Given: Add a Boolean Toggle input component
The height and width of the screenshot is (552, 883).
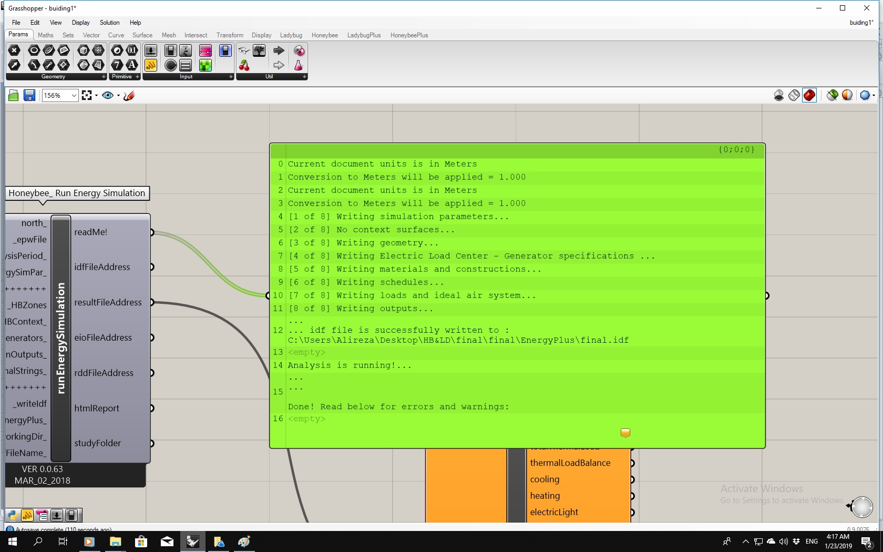Looking at the screenshot, I should [x=170, y=50].
